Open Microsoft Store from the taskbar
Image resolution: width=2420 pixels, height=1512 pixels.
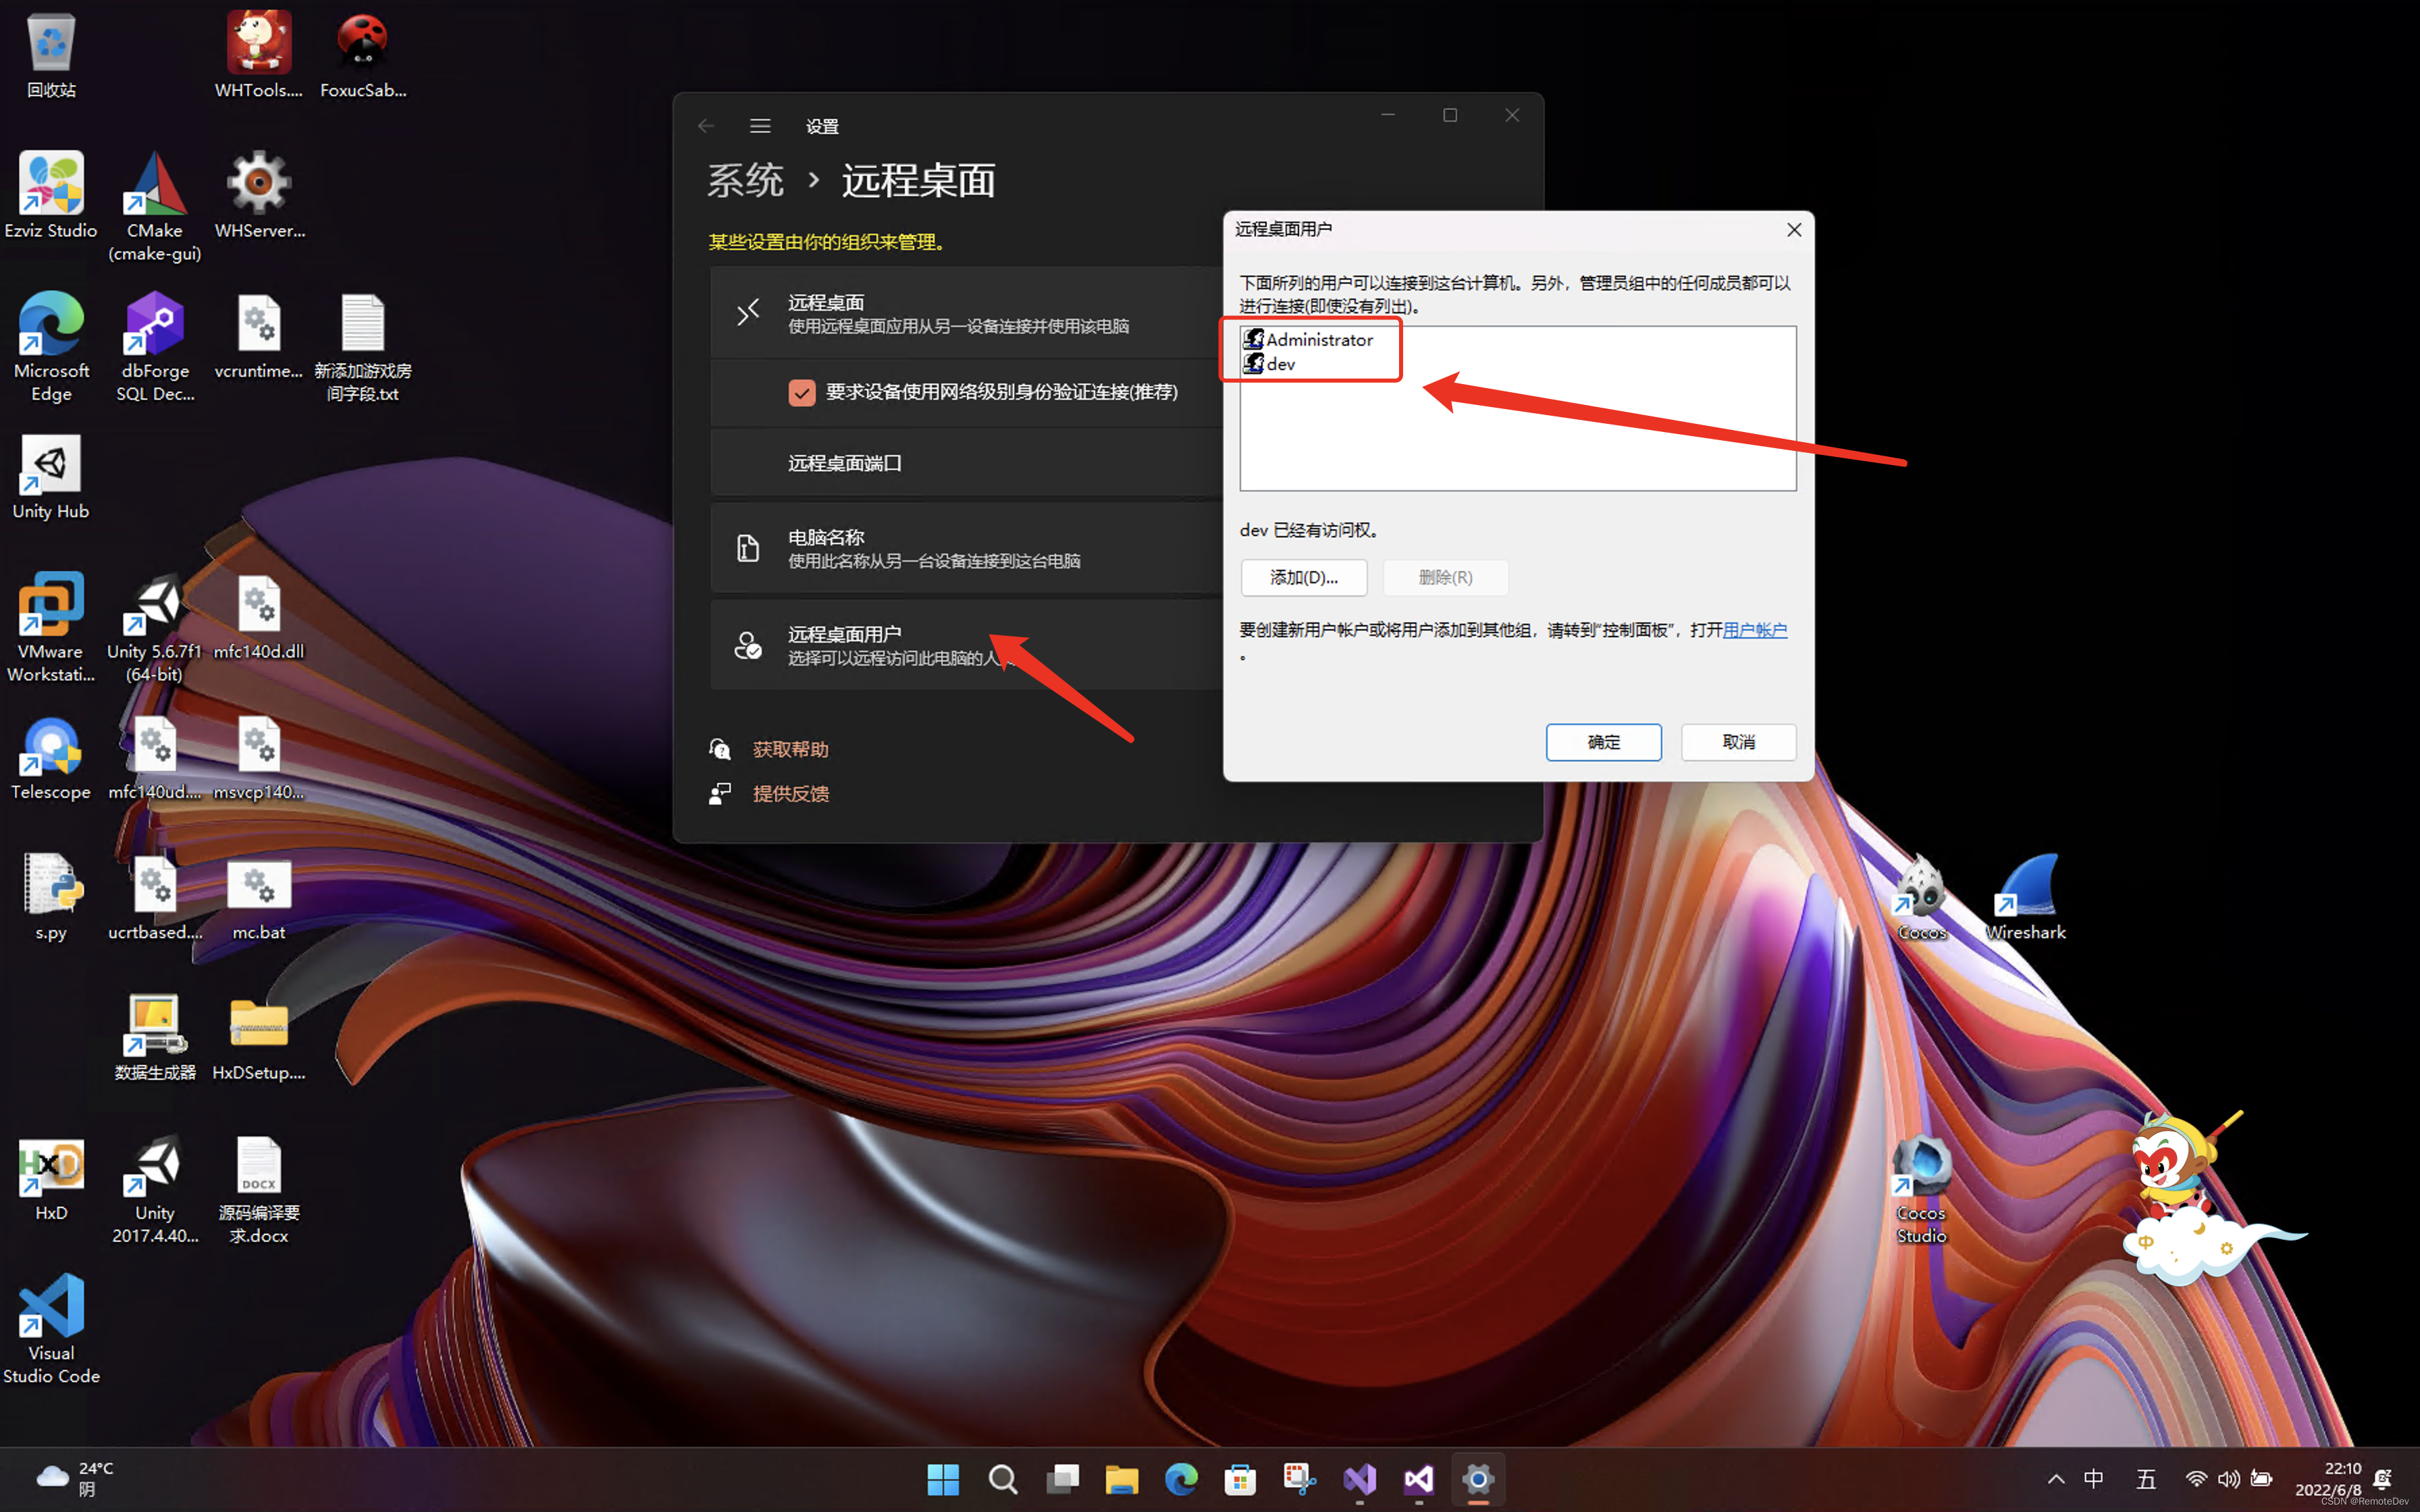[x=1240, y=1479]
